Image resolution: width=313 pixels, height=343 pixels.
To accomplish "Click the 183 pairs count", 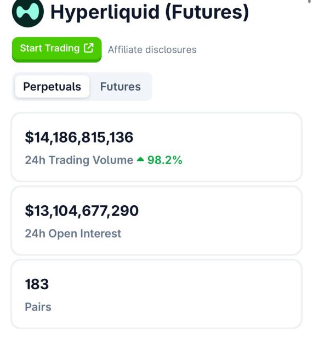I will click(x=37, y=284).
